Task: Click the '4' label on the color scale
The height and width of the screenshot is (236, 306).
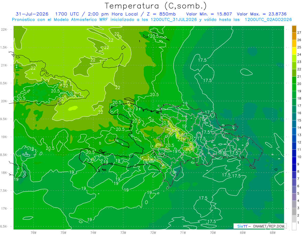Action: (x=298, y=201)
